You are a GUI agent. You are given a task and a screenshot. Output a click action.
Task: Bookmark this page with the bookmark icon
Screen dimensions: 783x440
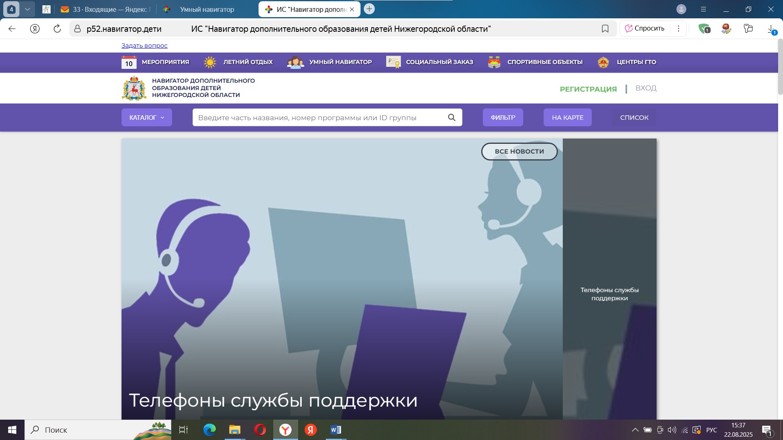[x=605, y=29]
